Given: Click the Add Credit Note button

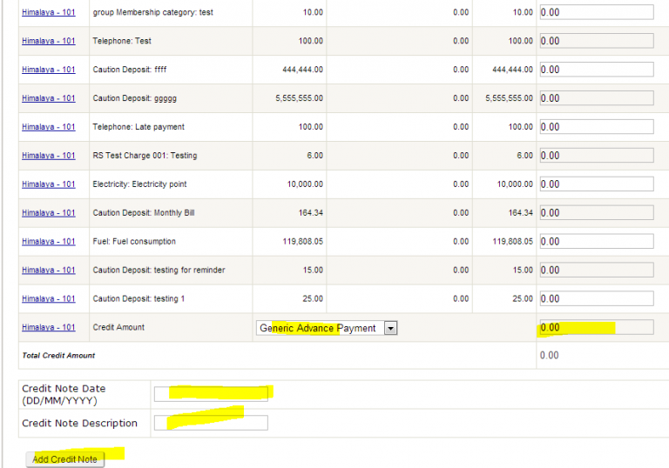Looking at the screenshot, I should click(x=64, y=459).
